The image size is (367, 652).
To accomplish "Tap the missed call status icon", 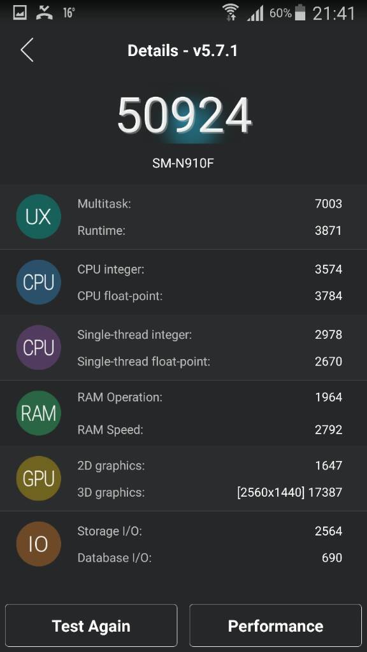I will point(44,13).
